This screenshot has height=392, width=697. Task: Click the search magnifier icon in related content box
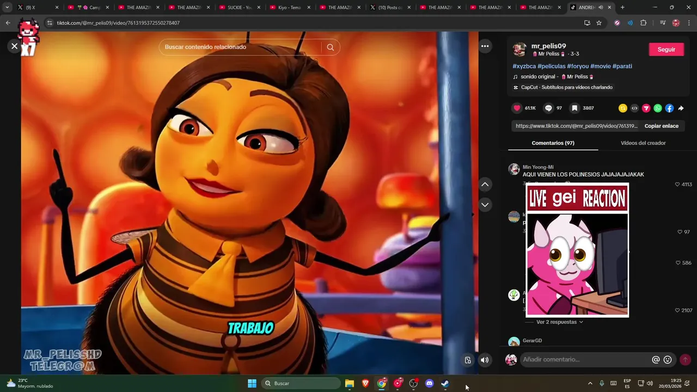tap(331, 47)
